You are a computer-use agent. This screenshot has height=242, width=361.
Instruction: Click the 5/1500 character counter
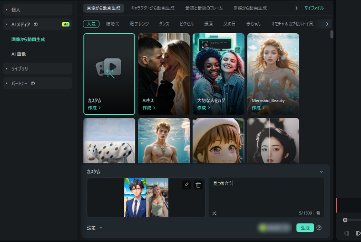(x=306, y=213)
